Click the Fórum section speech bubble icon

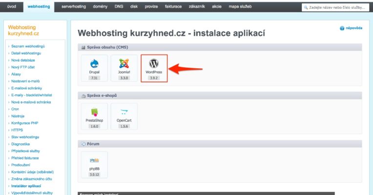pyautogui.click(x=83, y=144)
